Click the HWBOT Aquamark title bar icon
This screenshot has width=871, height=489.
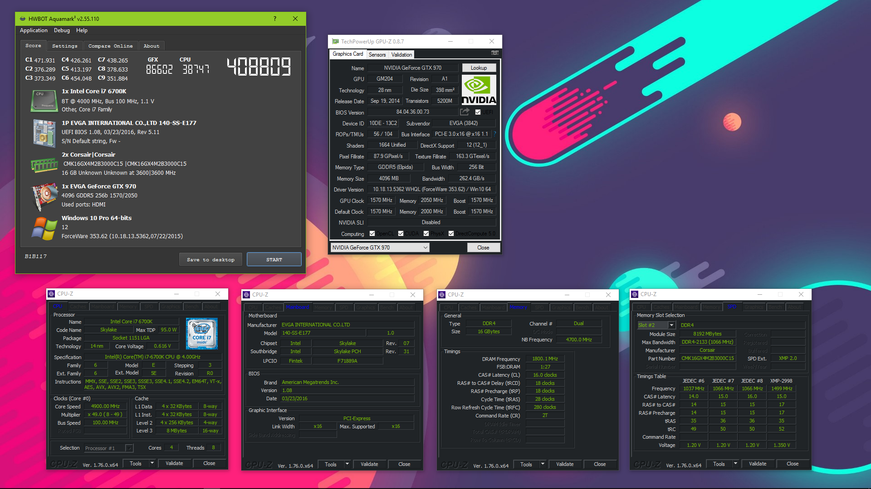(x=23, y=19)
